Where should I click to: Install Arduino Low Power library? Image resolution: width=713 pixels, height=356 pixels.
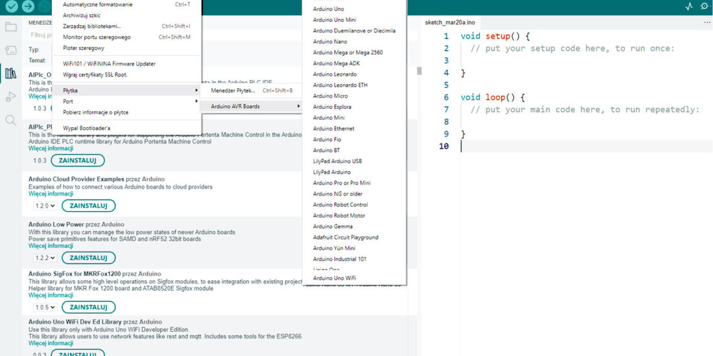[89, 258]
